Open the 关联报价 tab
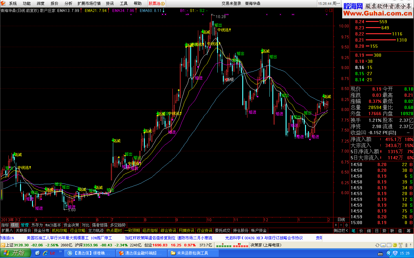 23,231
